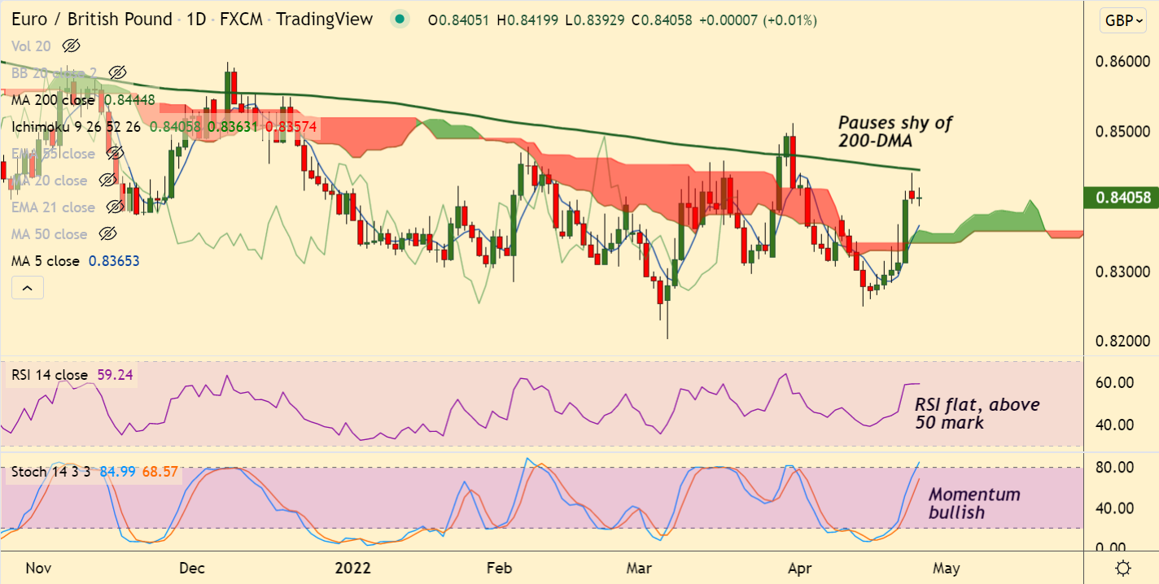Click 0.86000 on the price scale
Image resolution: width=1159 pixels, height=584 pixels.
click(1122, 61)
